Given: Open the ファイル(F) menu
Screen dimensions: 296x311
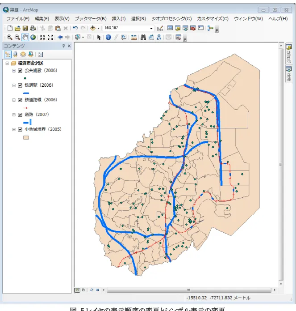Looking at the screenshot, I should click(x=18, y=19).
